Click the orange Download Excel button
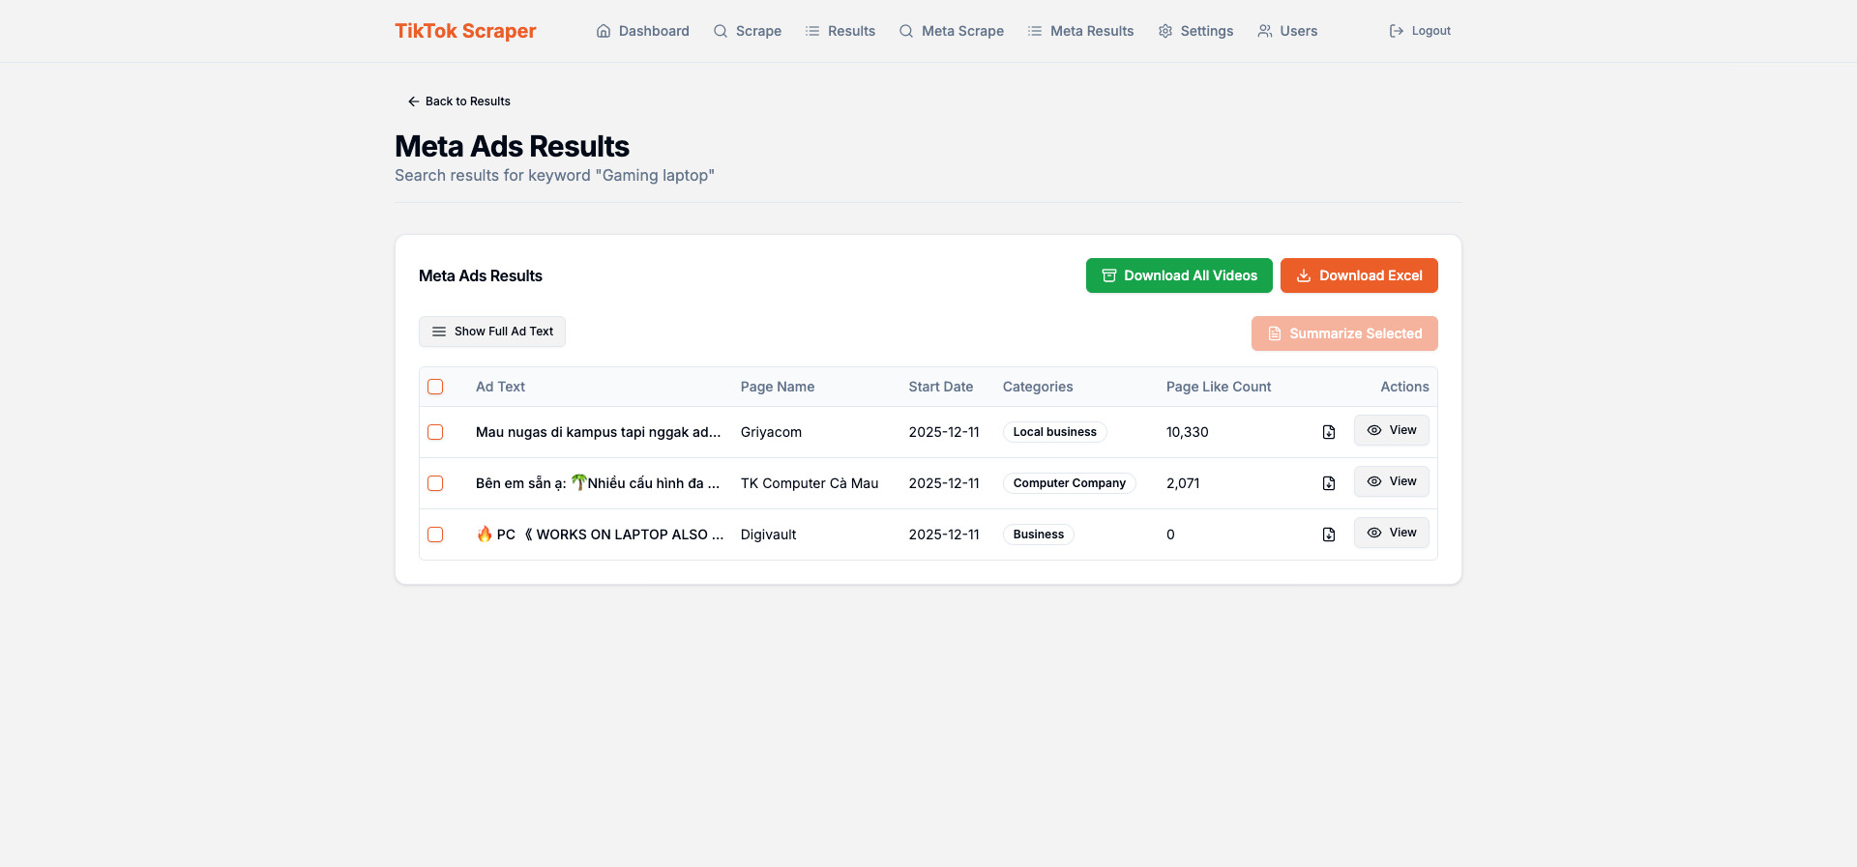Viewport: 1857px width, 867px height. 1358,275
